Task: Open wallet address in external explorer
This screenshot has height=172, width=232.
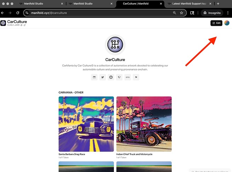Action: [24, 25]
